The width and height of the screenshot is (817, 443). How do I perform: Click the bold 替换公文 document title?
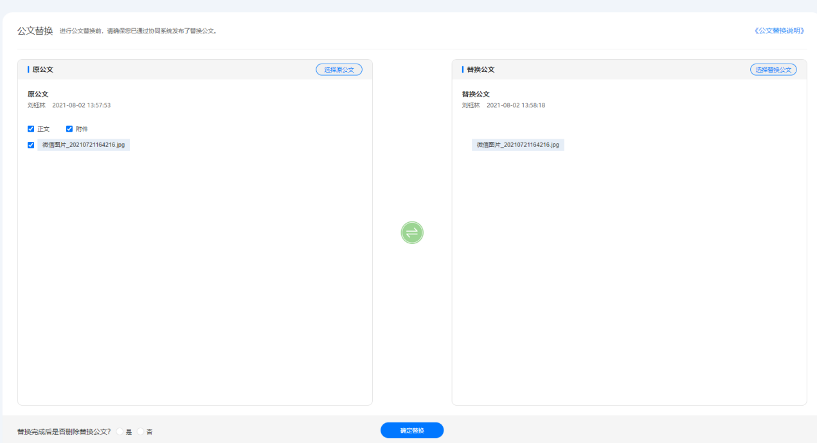476,94
